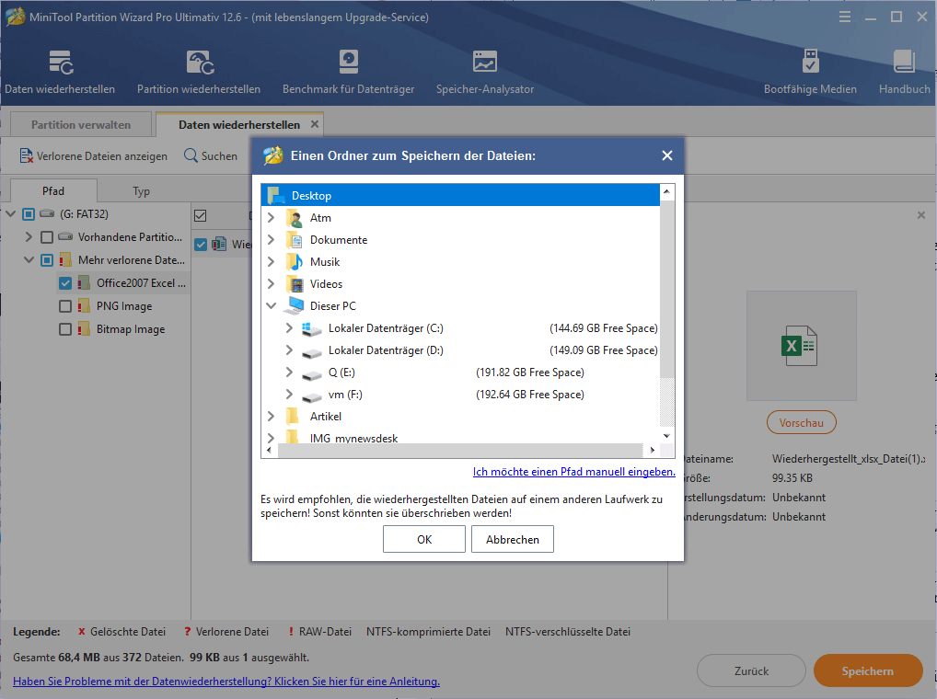937x699 pixels.
Task: Switch to the Typ tab
Action: 141,191
